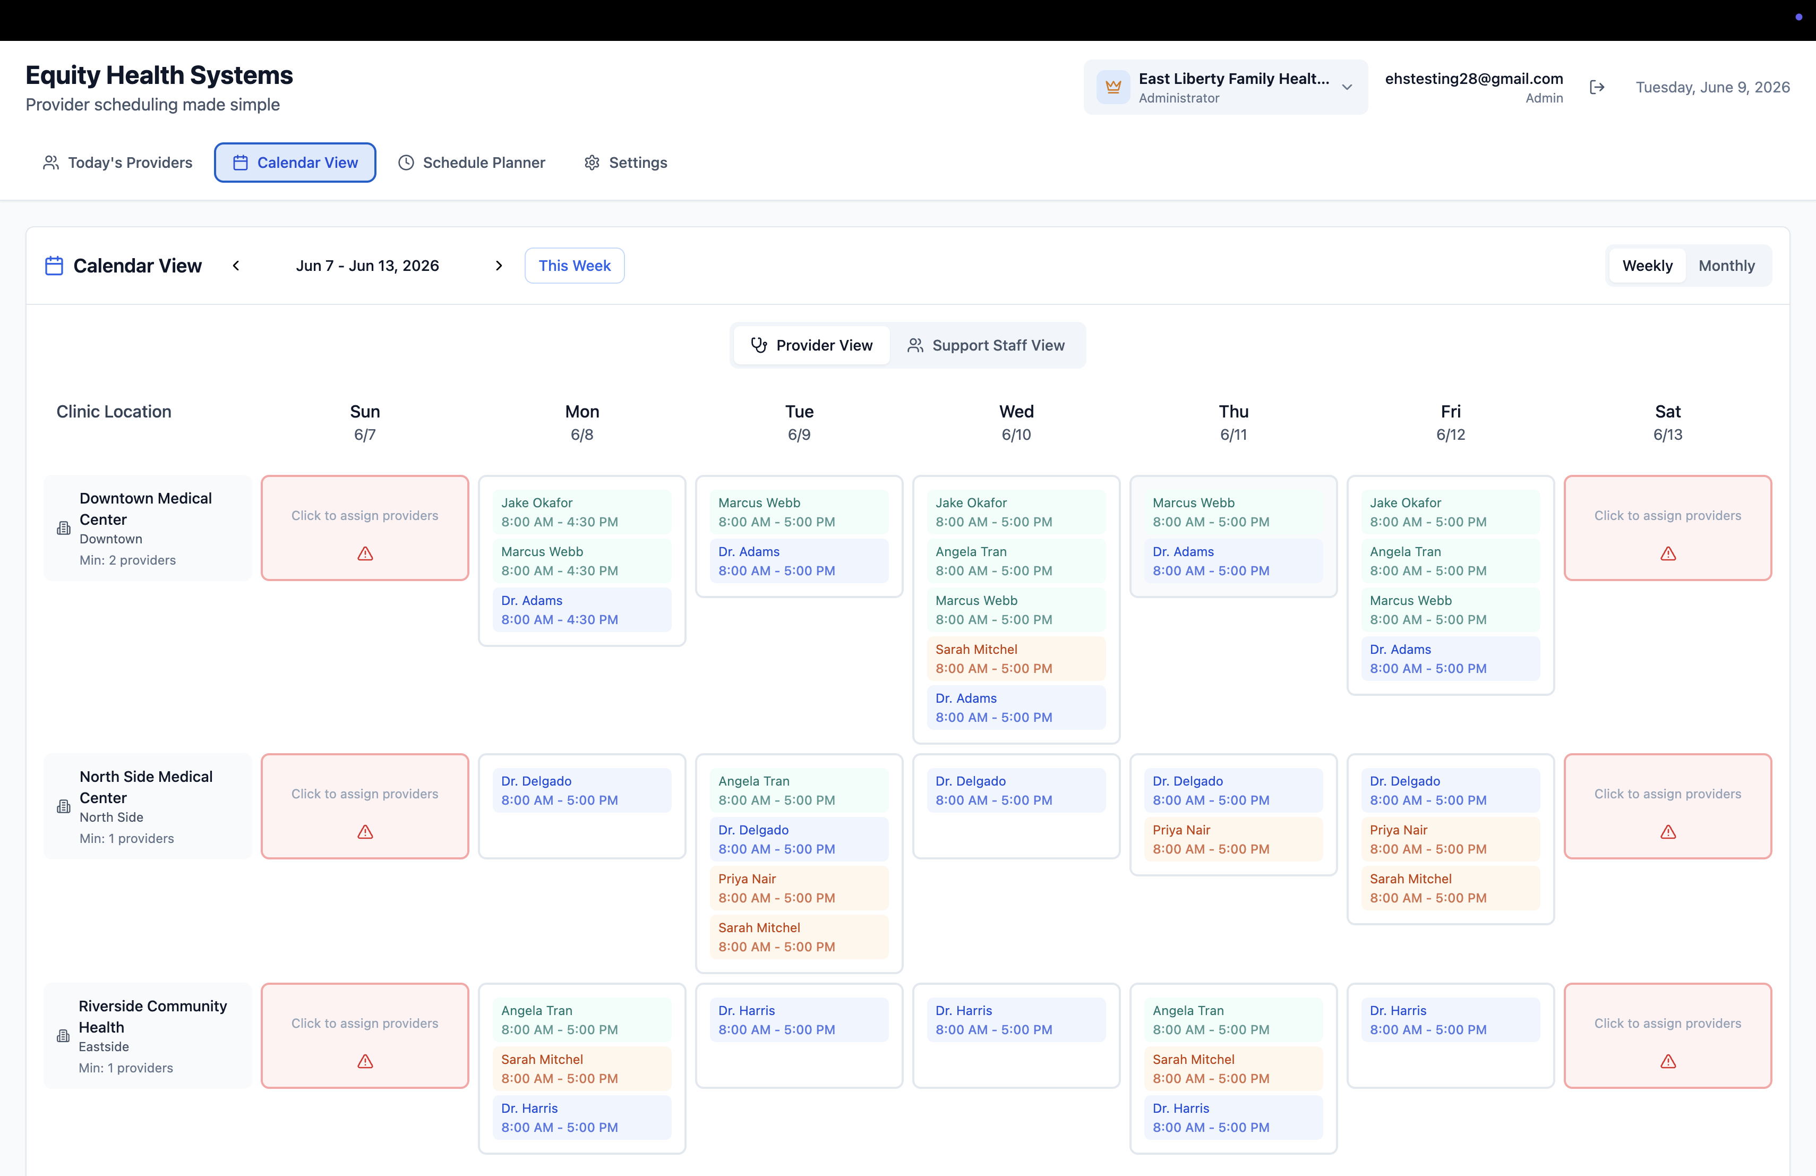Screen dimensions: 1816x1176
Task: Select Dr. Harris shift on Tuesday at Riverside
Action: click(x=799, y=1019)
